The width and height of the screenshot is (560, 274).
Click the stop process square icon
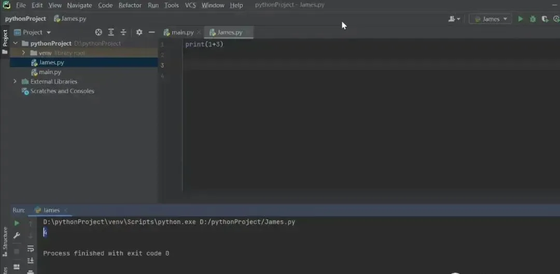17,251
